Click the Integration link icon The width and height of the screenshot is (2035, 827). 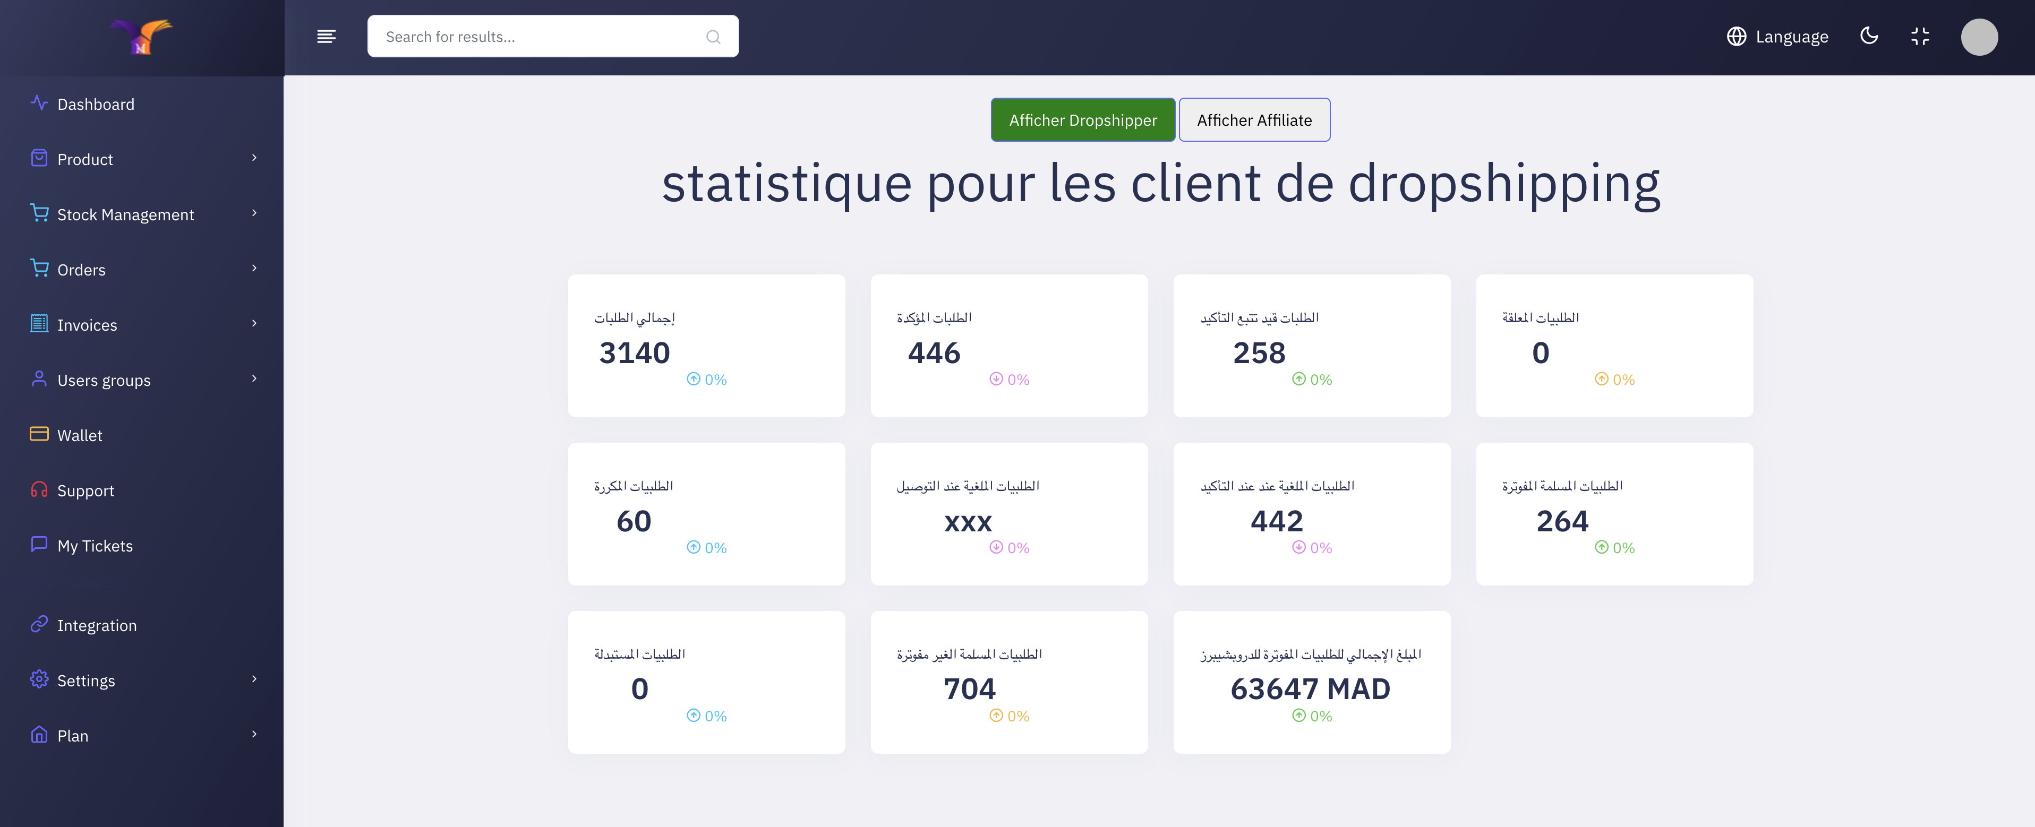(x=39, y=625)
